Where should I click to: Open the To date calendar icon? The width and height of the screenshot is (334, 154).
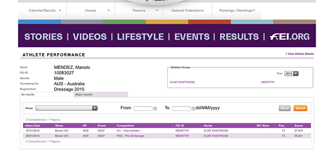(193, 109)
